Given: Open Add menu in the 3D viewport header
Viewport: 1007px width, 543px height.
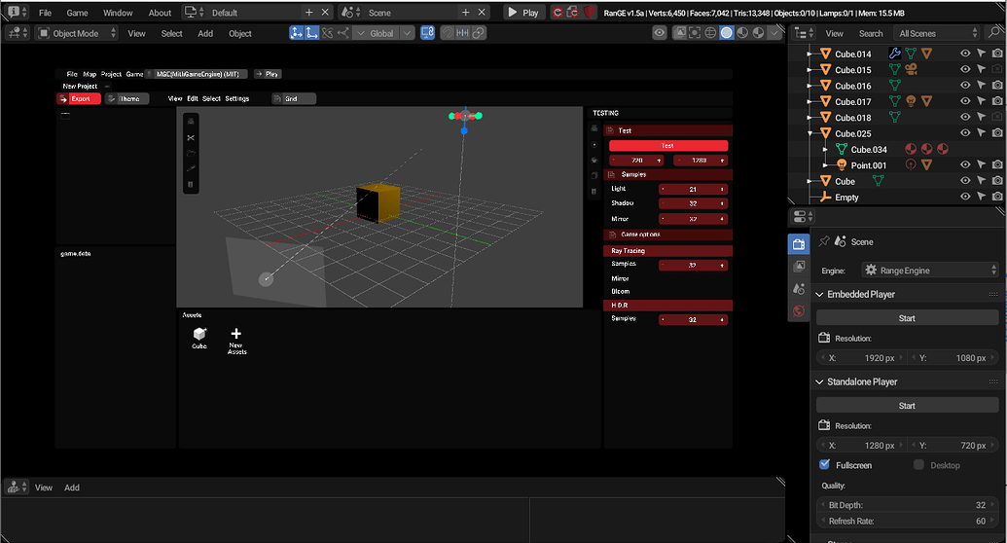Looking at the screenshot, I should [x=205, y=33].
